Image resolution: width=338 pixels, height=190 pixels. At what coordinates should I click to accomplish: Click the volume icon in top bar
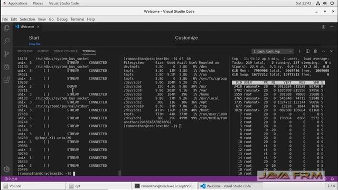(325, 3)
